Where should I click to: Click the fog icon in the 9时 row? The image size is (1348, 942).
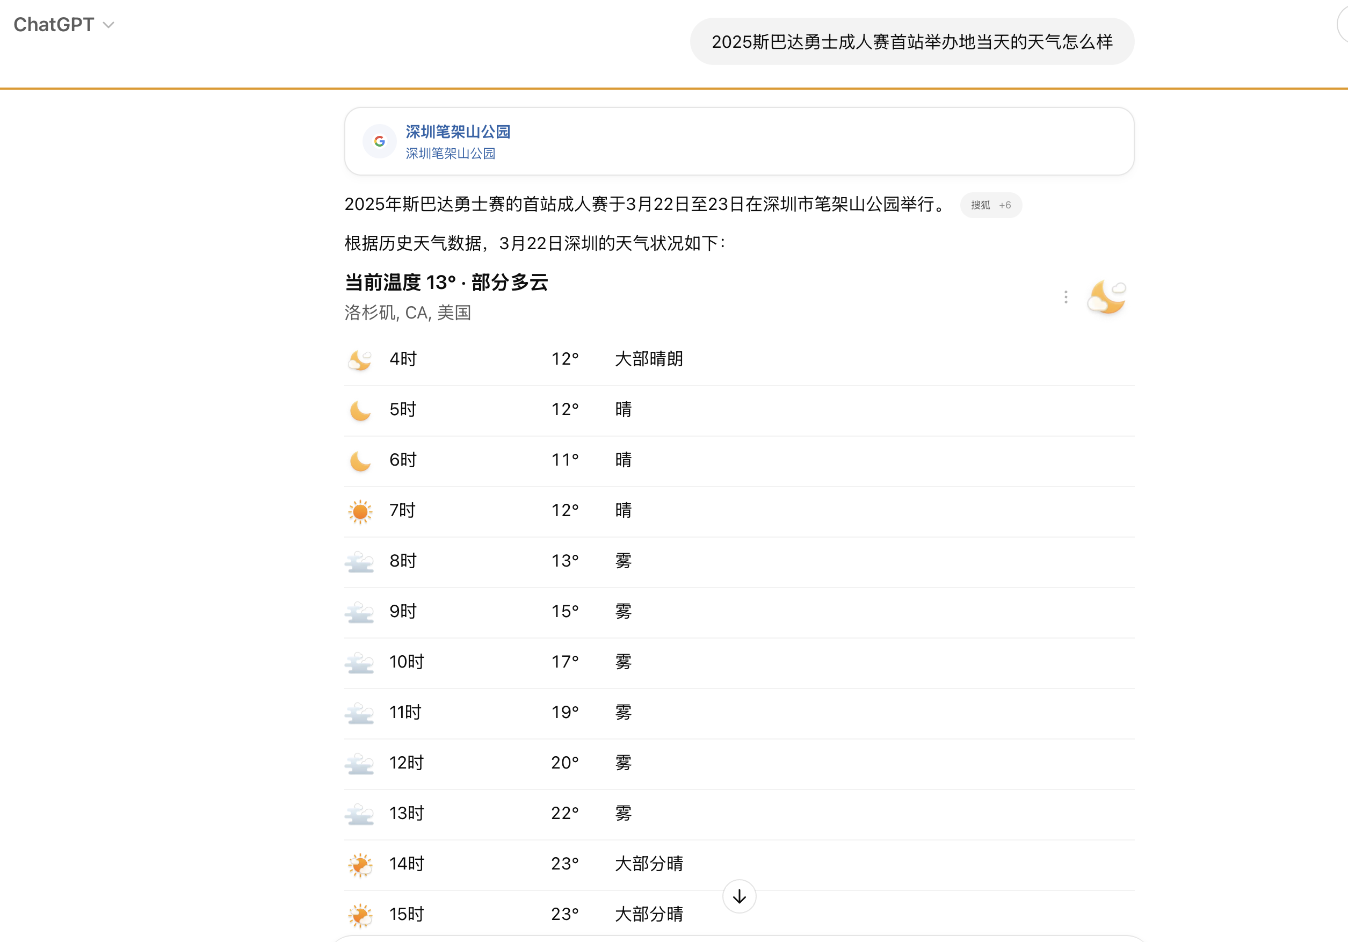tap(359, 612)
